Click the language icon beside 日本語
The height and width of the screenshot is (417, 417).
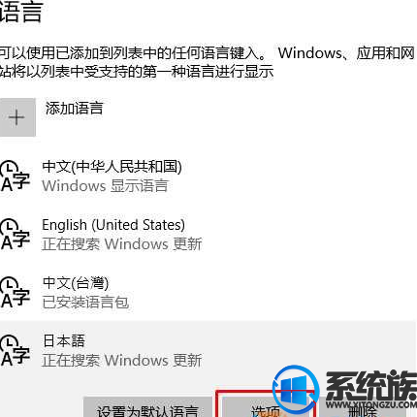tap(15, 351)
